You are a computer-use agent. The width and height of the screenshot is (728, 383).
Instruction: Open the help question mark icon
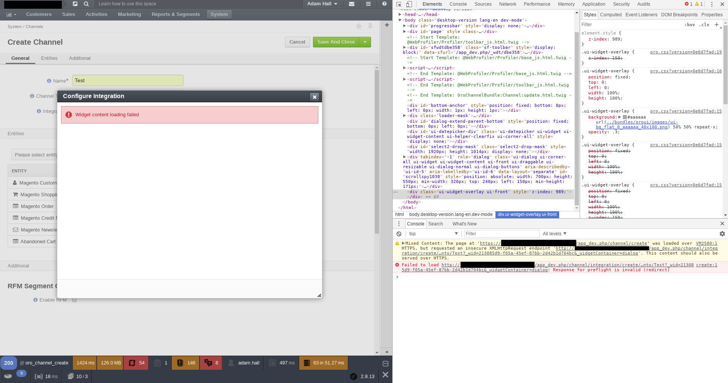coord(384,4)
